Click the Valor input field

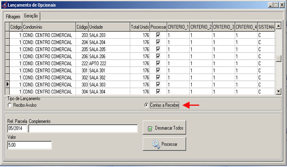coord(29,145)
